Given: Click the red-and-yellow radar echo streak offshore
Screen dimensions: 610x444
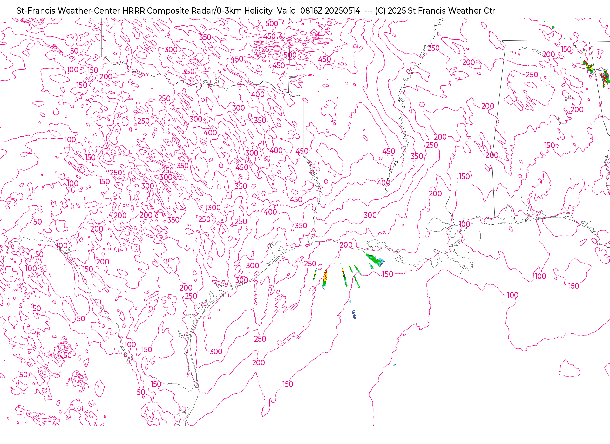Looking at the screenshot, I should click(325, 279).
